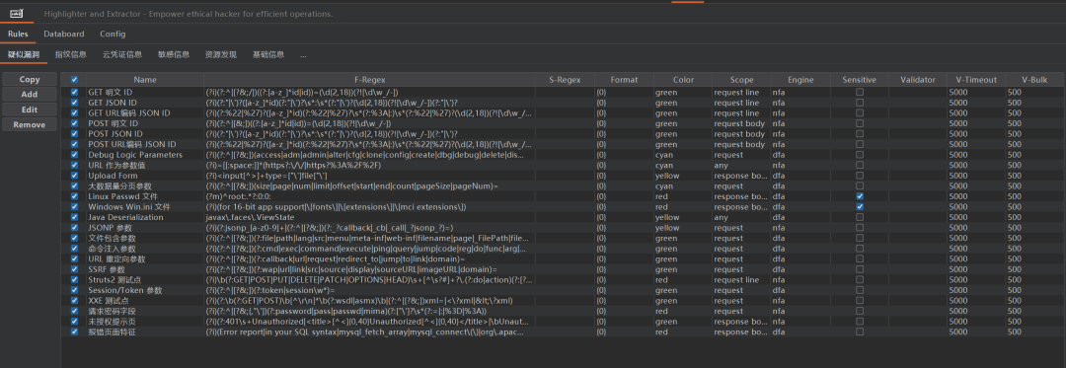Click the Remove button
The height and width of the screenshot is (368, 1066).
point(30,125)
